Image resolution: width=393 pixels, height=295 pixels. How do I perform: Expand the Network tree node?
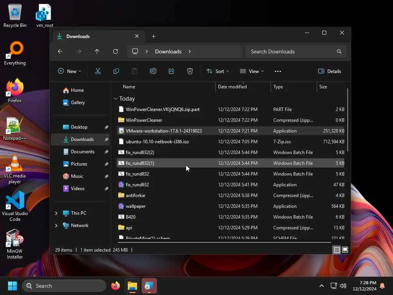[x=56, y=225]
